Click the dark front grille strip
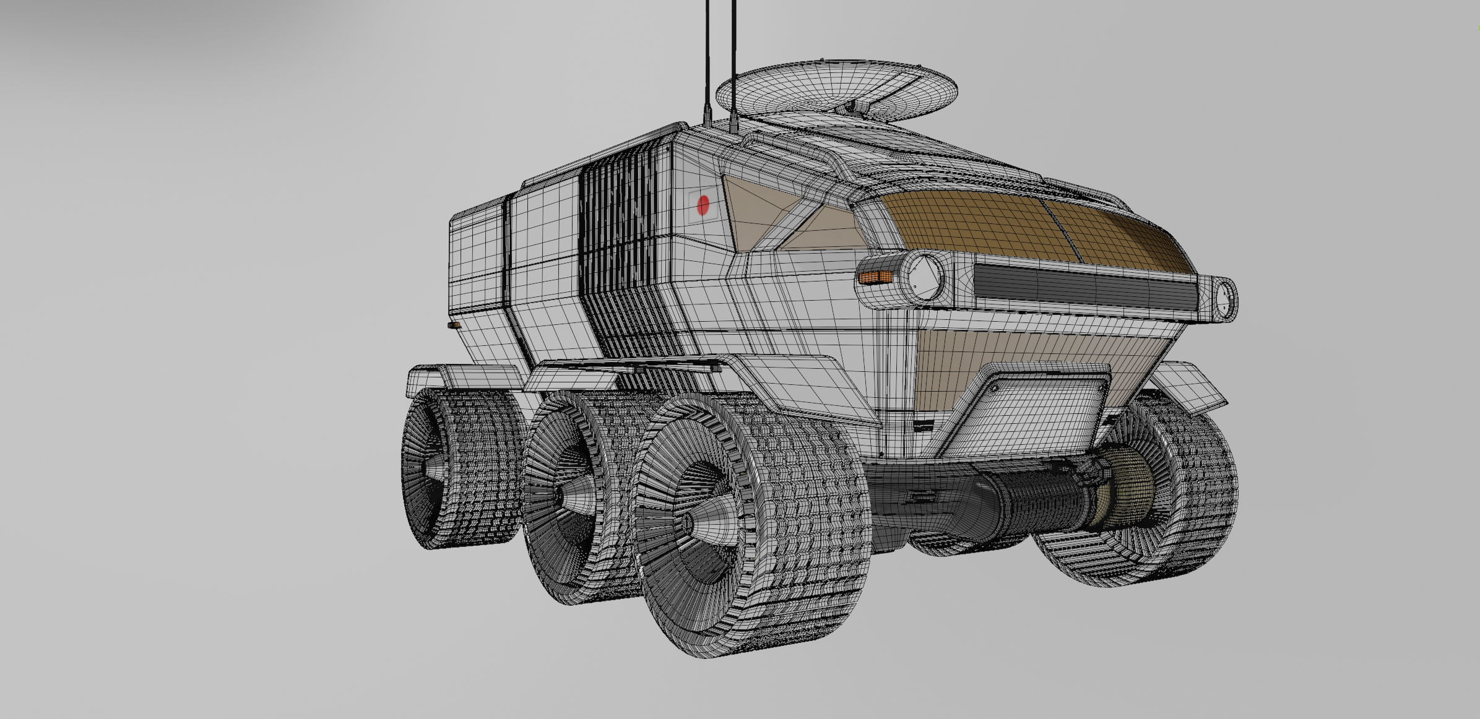This screenshot has width=1480, height=719. point(1086,286)
